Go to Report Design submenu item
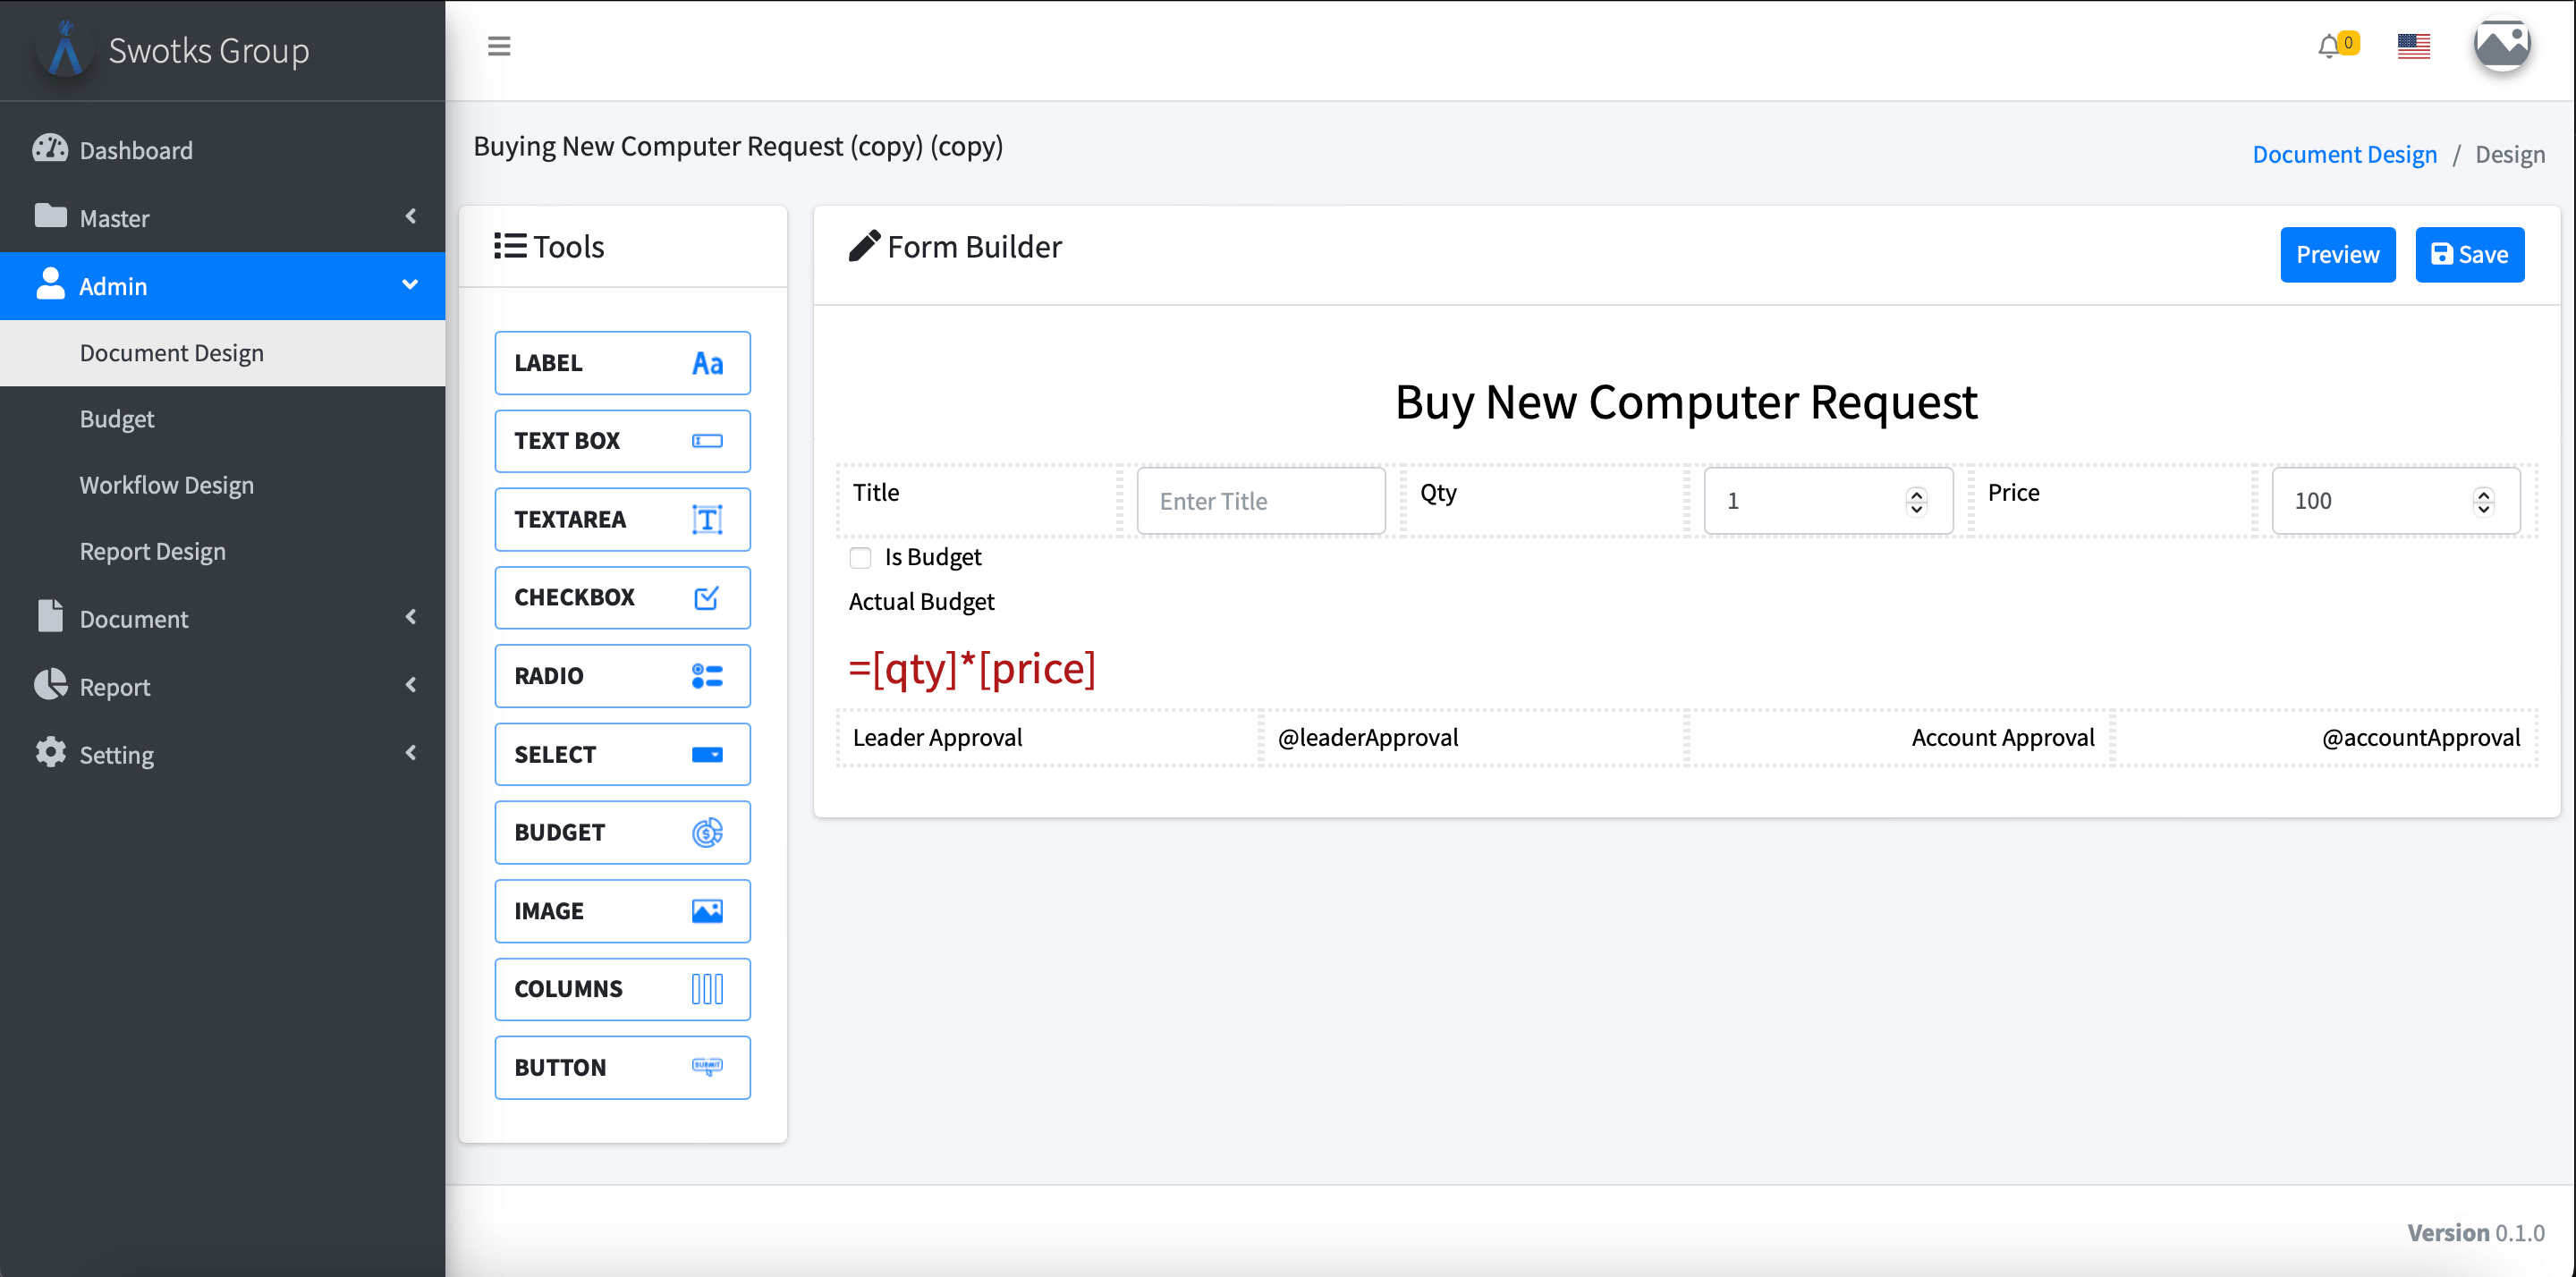This screenshot has width=2576, height=1277. click(152, 551)
